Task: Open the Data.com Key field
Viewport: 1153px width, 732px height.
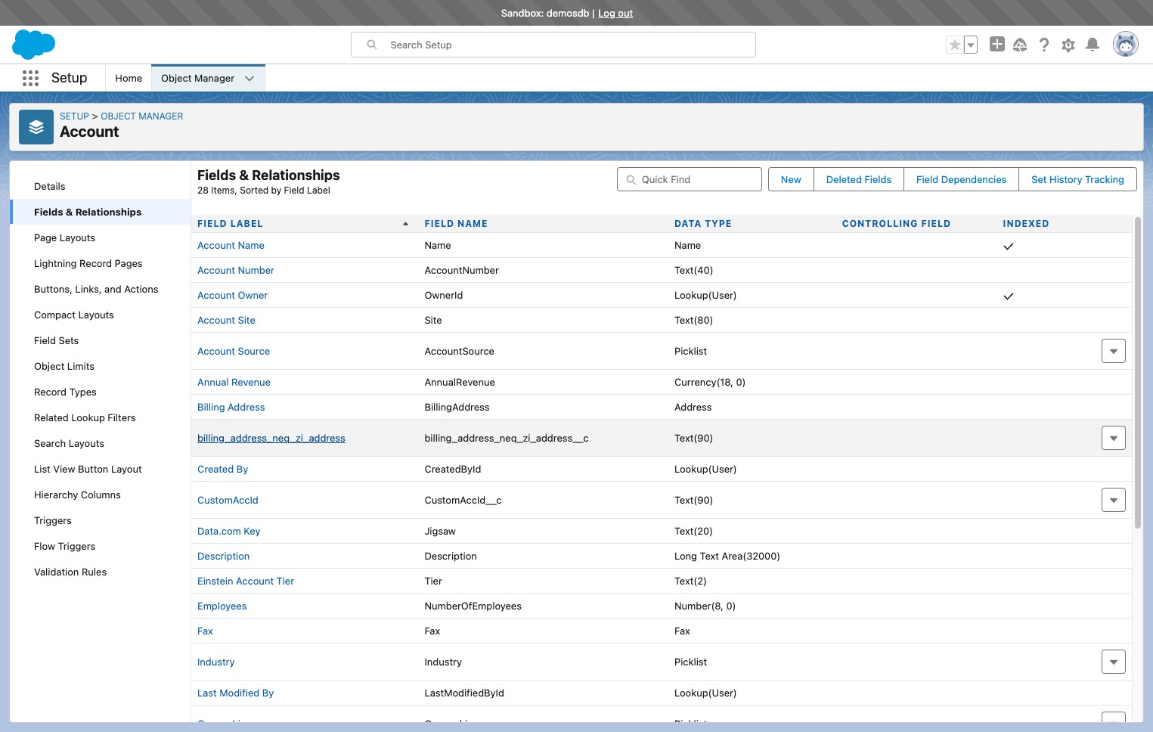Action: (228, 531)
